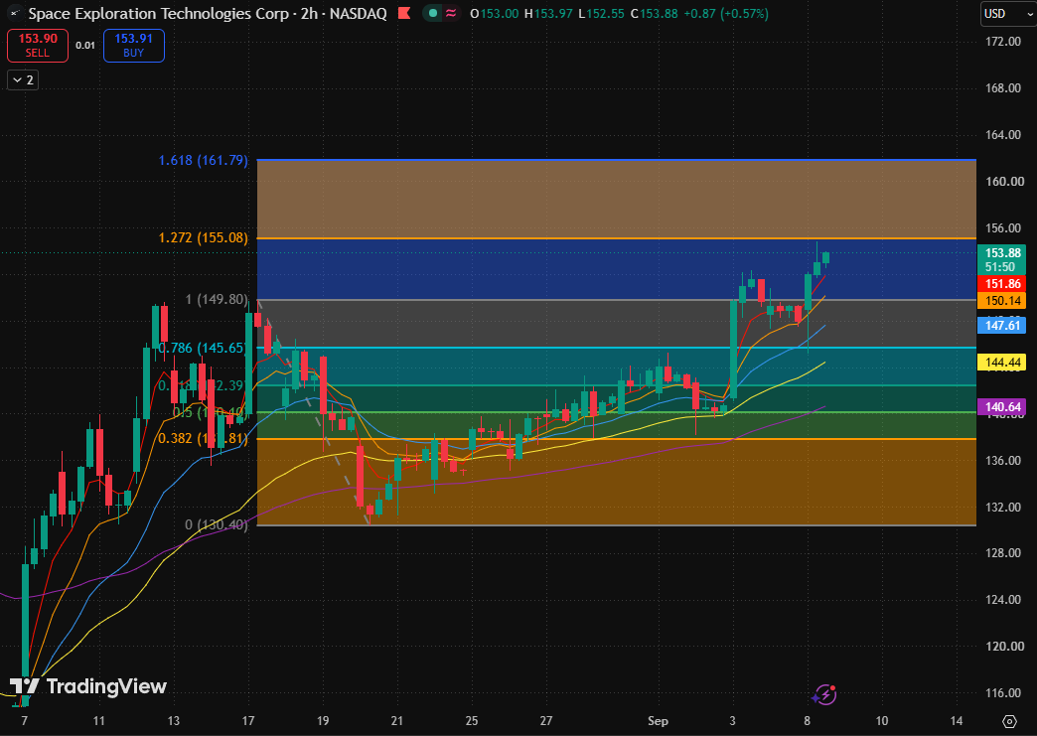The width and height of the screenshot is (1037, 736).
Task: Click the 25 date label on time axis
Action: pos(472,721)
